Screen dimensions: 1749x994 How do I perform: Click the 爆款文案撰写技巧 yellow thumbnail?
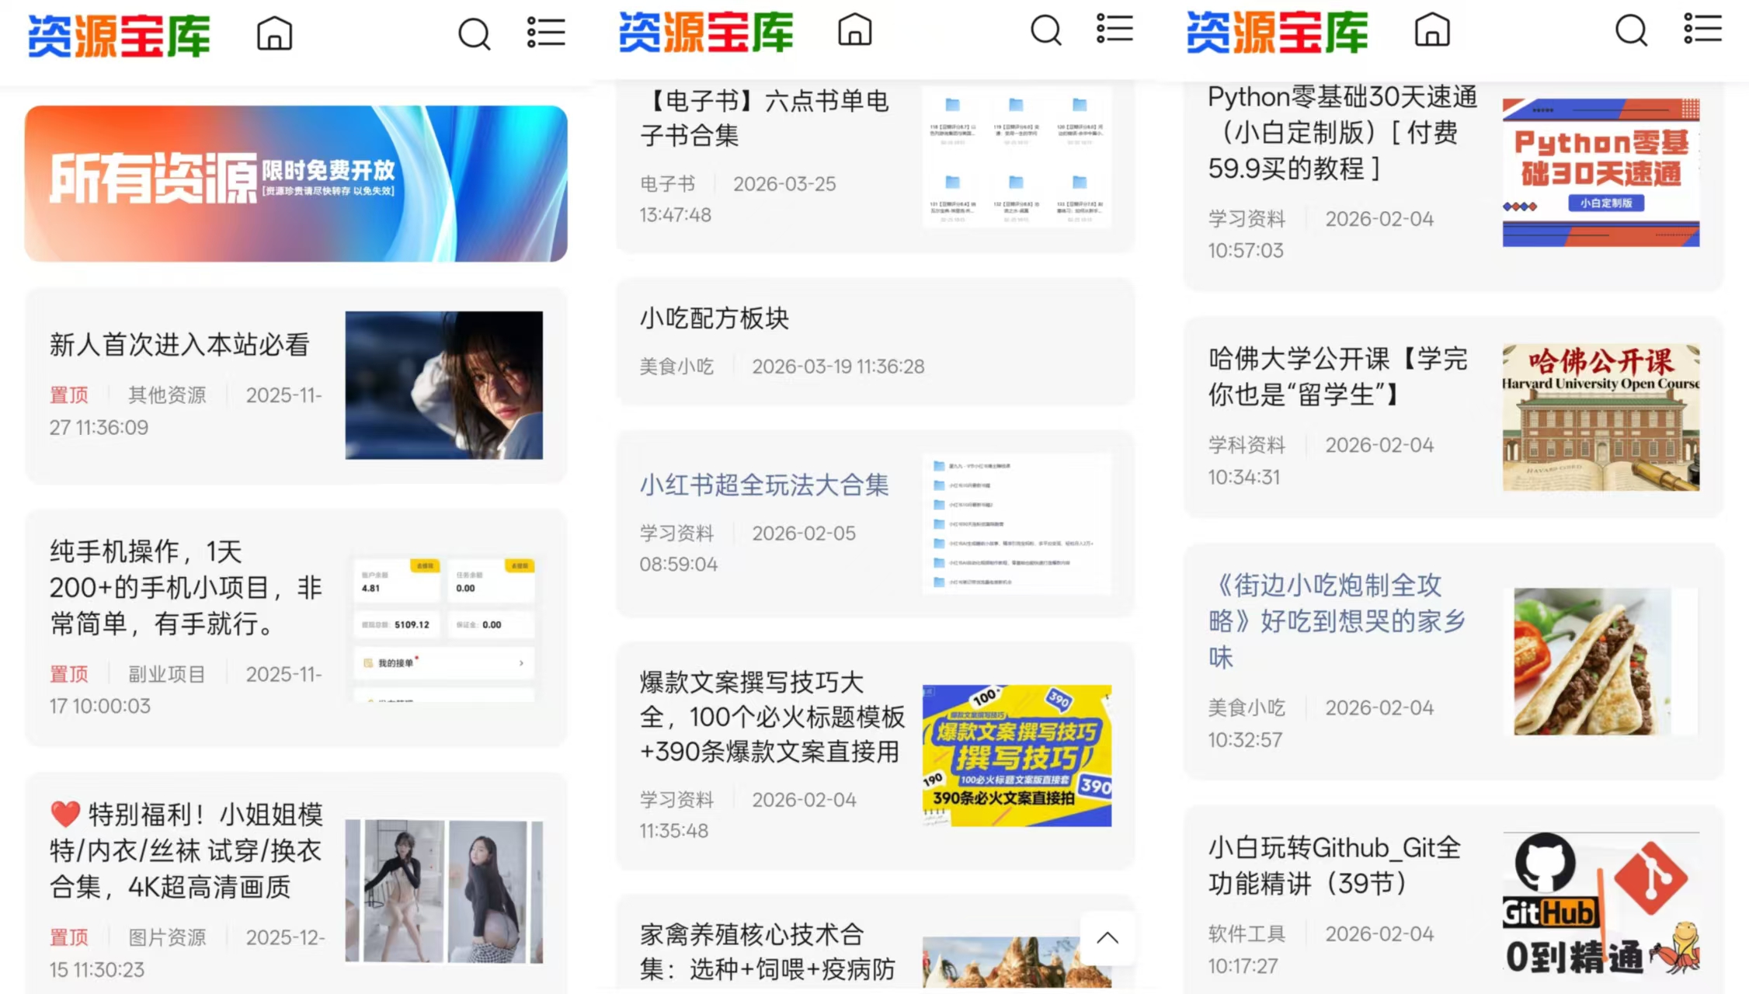(x=1017, y=755)
